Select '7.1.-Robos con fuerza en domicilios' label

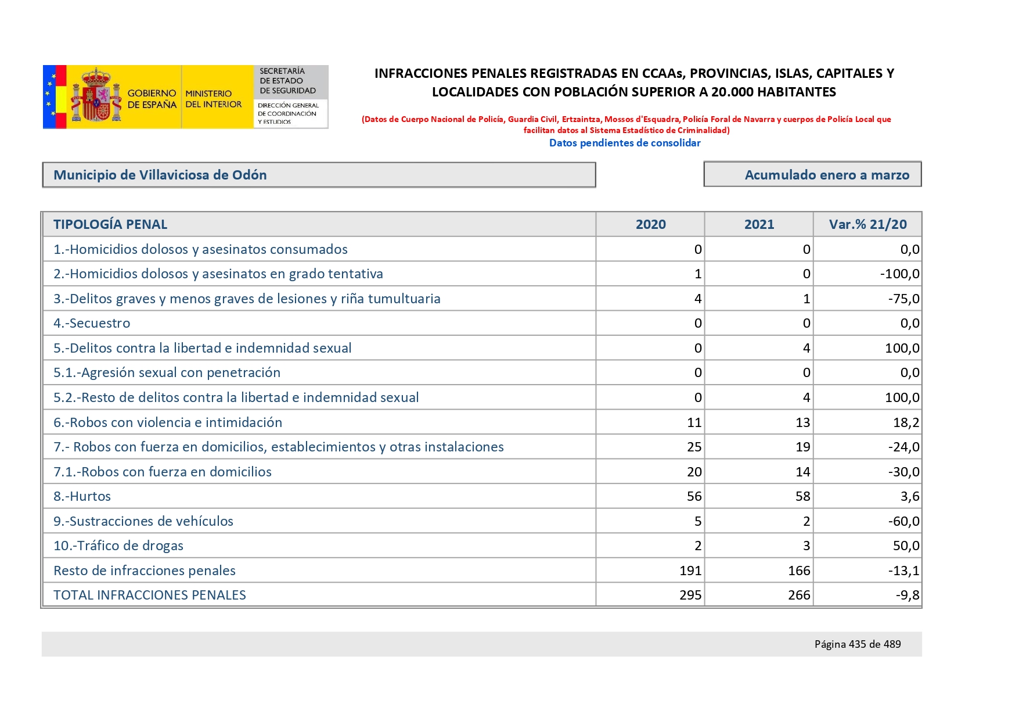point(163,472)
